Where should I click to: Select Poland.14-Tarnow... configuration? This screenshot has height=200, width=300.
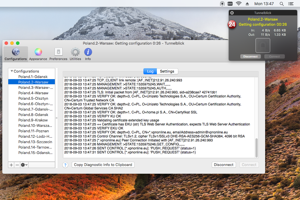tap(31, 147)
